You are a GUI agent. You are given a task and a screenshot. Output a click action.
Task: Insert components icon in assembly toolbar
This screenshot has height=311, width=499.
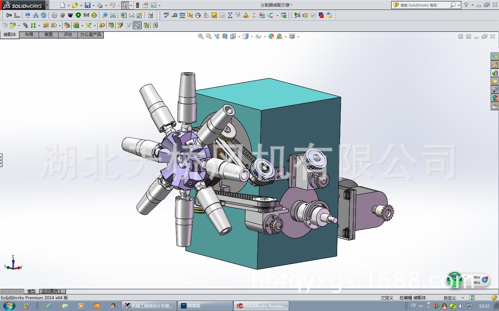[13, 25]
